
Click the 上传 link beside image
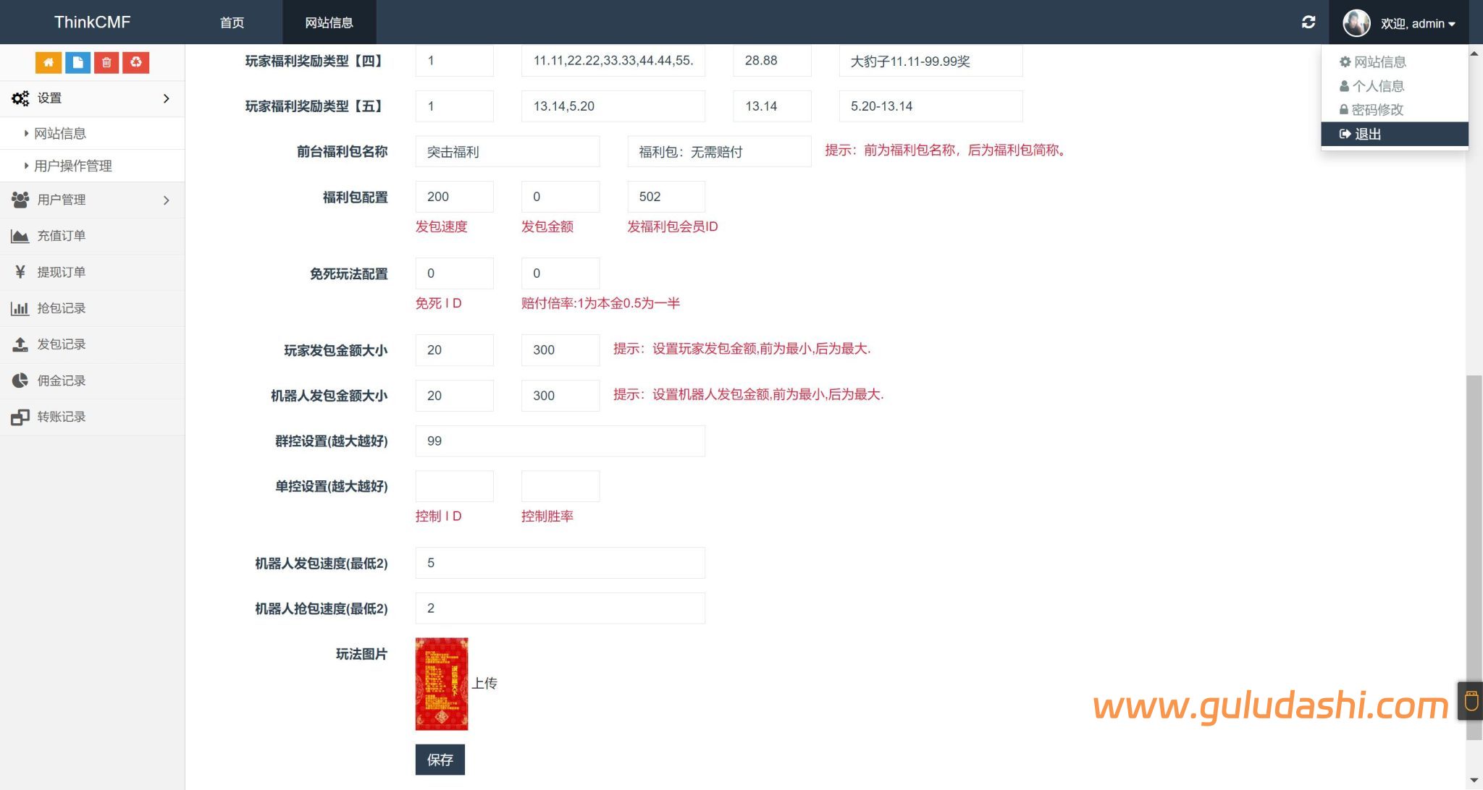(x=484, y=683)
